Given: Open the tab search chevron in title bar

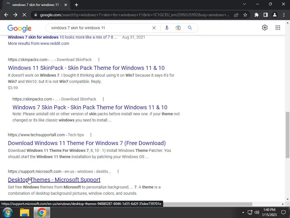Looking at the screenshot, I should coord(244,4).
